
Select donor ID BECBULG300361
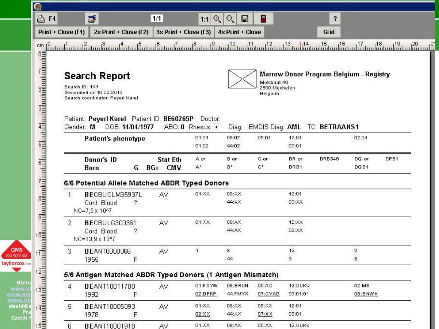(x=110, y=223)
